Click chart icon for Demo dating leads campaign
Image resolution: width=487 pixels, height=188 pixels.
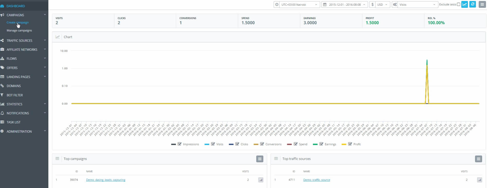click(261, 180)
